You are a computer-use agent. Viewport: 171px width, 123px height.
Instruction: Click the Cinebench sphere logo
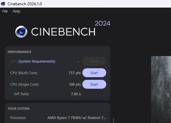[x=21, y=32]
